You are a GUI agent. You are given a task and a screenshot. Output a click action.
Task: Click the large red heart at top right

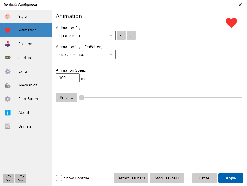click(231, 23)
